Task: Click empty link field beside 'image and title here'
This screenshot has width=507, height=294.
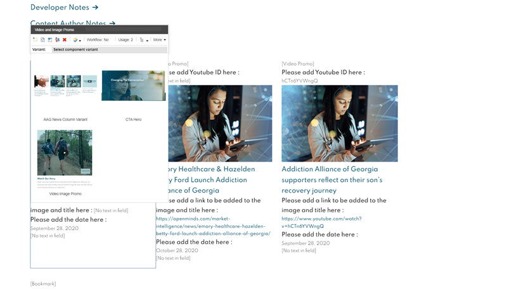Action: coord(111,210)
